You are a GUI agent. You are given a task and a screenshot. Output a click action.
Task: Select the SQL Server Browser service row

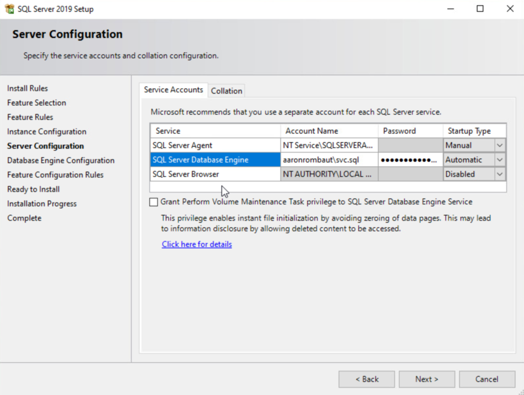pos(215,174)
